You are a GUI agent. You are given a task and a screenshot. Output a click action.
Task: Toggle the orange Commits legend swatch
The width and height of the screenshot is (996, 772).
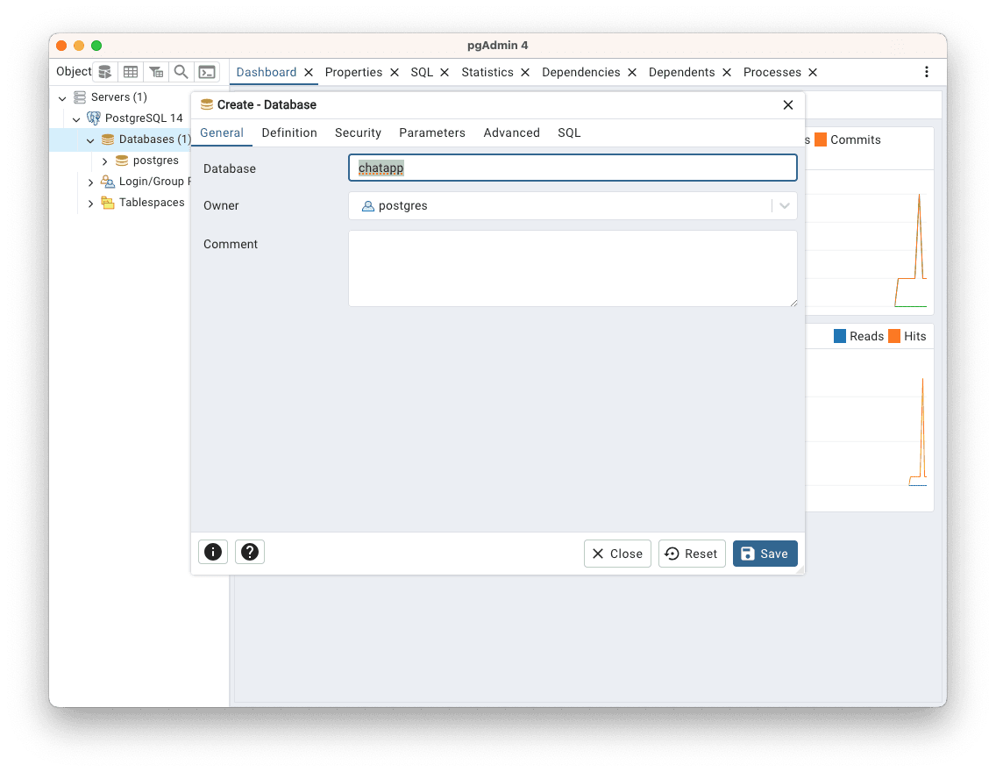point(821,139)
